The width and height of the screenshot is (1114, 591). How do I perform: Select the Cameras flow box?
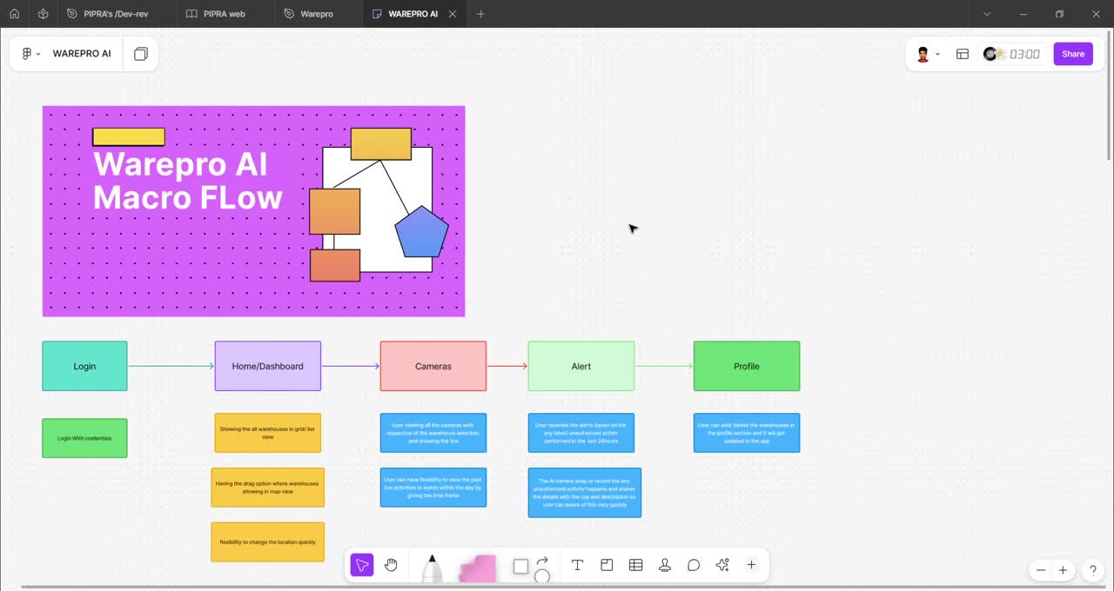pos(433,366)
